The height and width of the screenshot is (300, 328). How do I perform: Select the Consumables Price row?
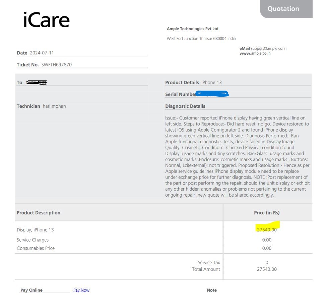click(163, 248)
